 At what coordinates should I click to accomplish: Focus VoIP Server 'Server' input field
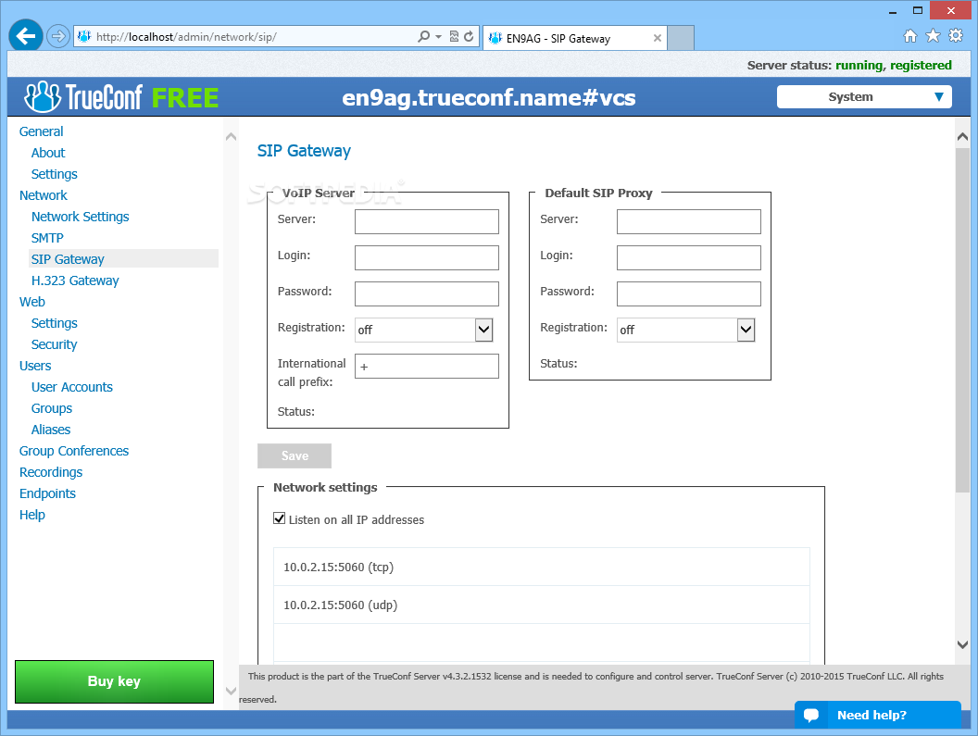tap(427, 221)
